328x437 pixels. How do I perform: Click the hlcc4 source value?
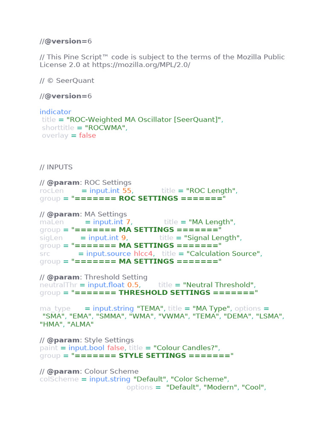pyautogui.click(x=143, y=253)
